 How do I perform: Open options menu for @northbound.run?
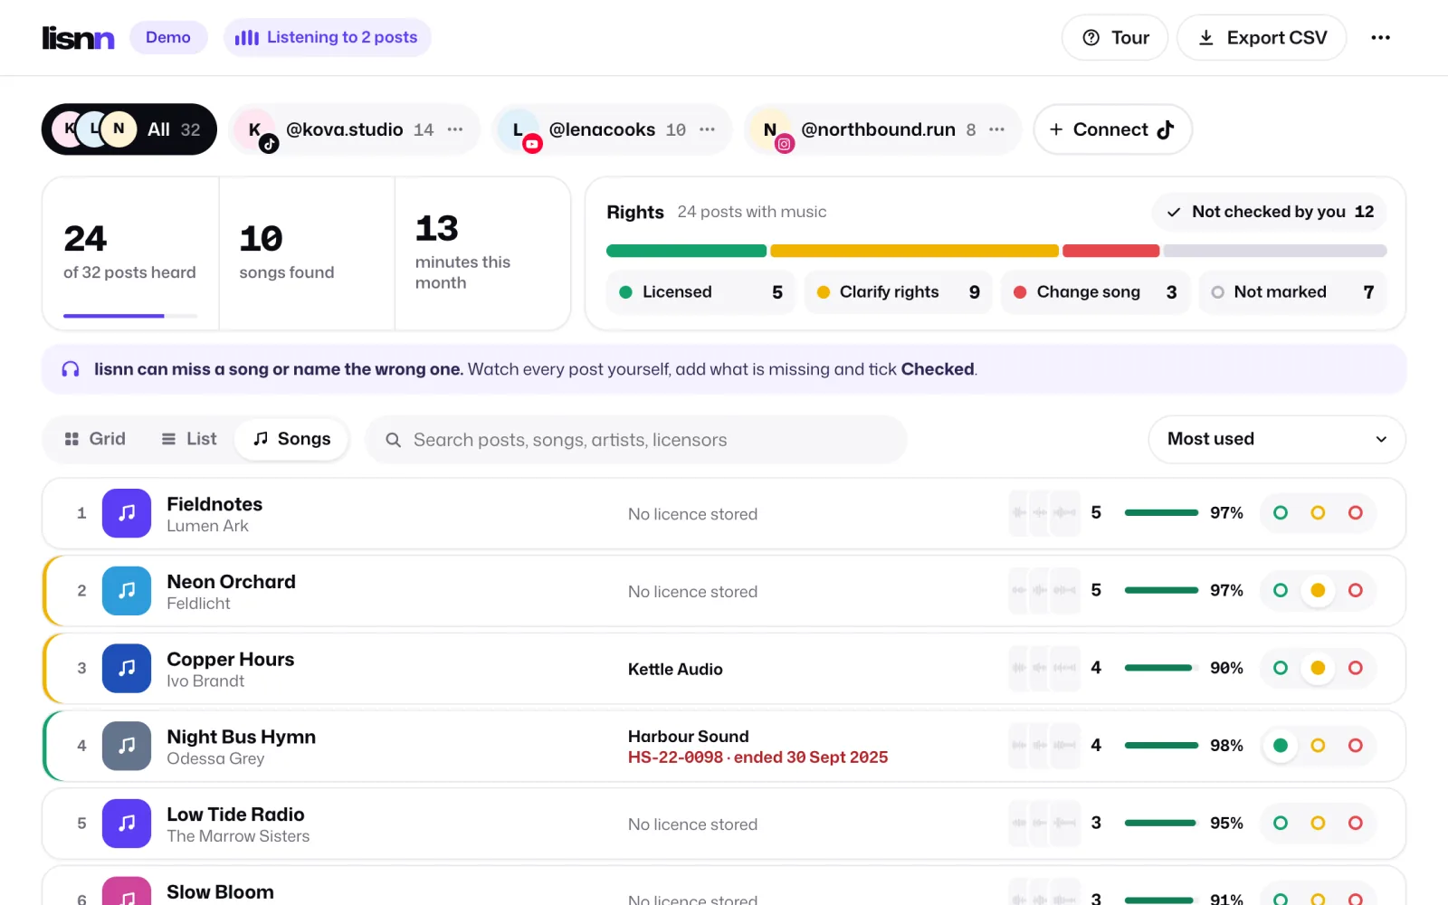click(x=996, y=129)
